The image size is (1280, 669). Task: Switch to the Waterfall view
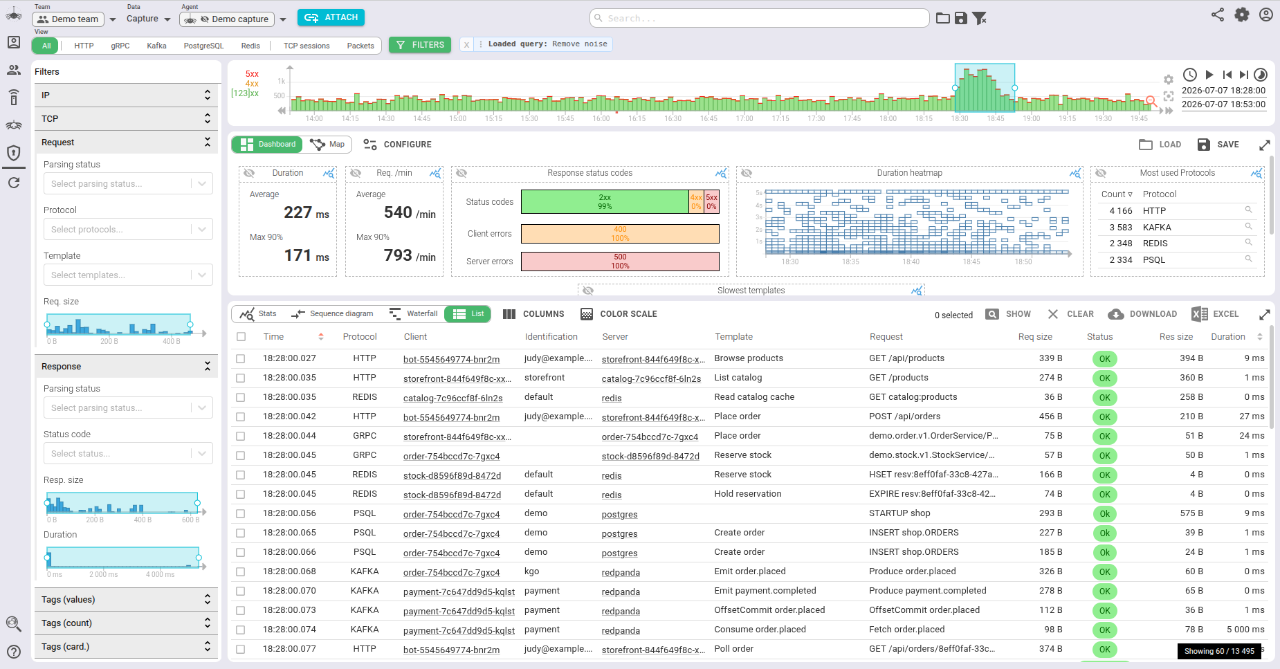pyautogui.click(x=414, y=314)
